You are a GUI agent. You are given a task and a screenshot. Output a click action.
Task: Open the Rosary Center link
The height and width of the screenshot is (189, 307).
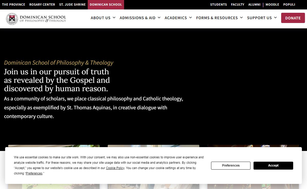(42, 5)
